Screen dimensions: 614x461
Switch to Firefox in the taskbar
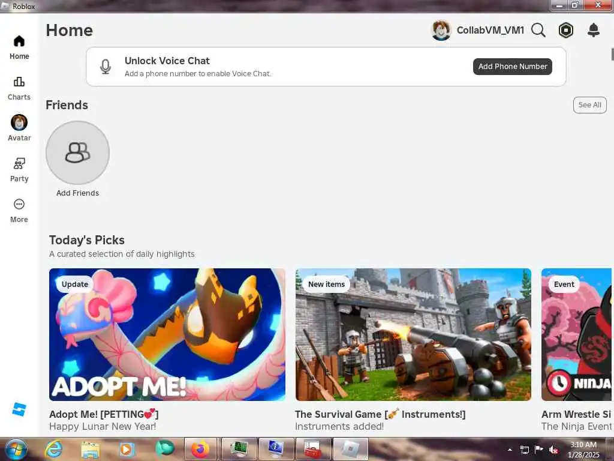pos(200,449)
